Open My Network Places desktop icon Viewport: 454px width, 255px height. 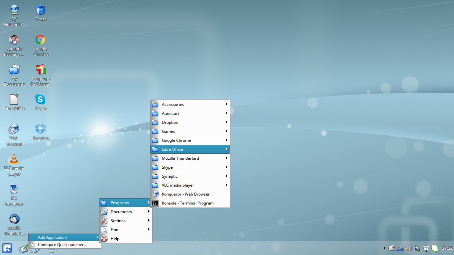(x=14, y=15)
